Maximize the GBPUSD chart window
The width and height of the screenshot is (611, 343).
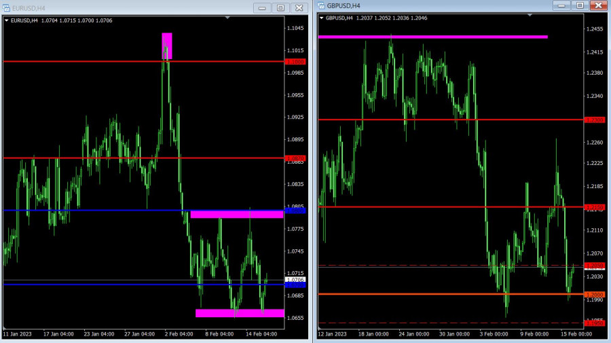pos(580,5)
